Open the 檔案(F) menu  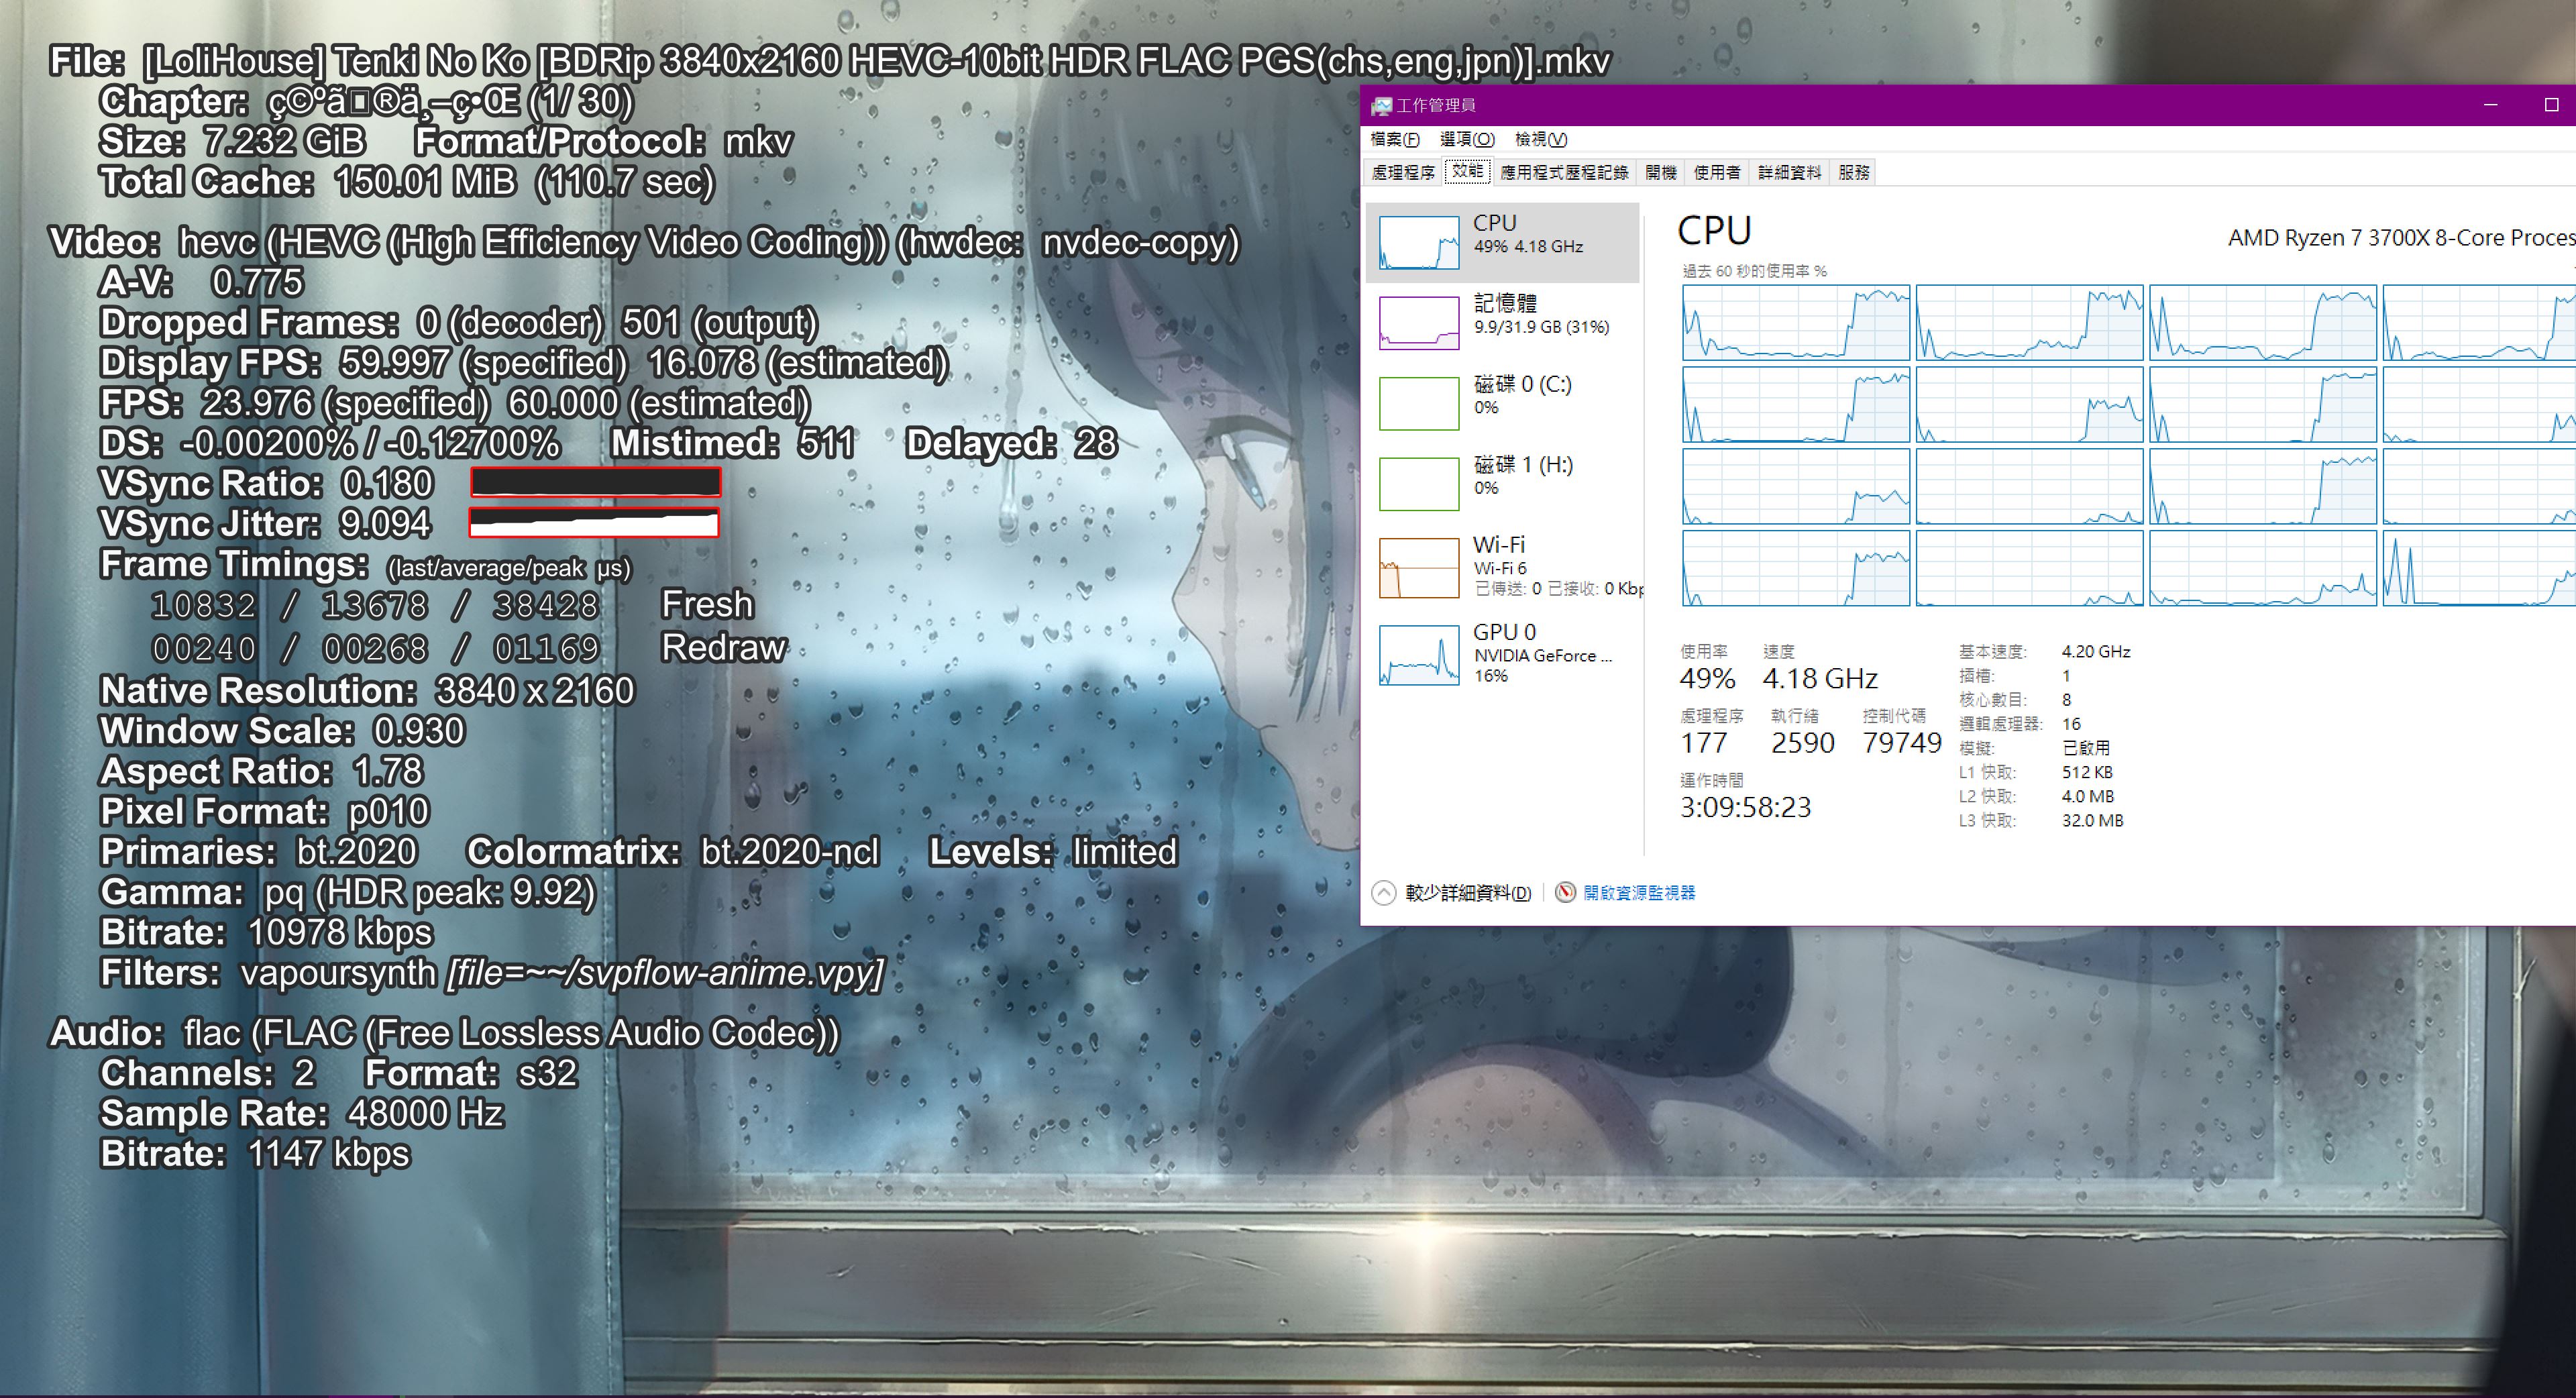(x=1394, y=139)
